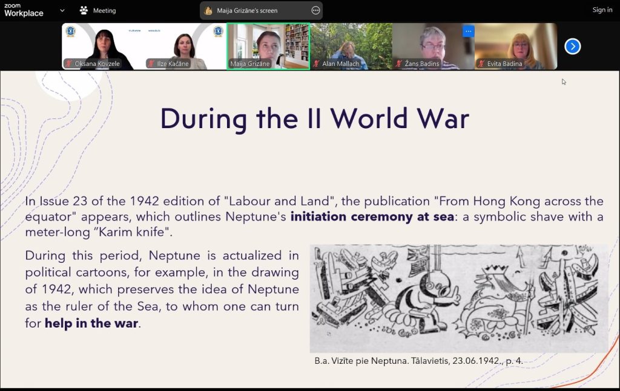Open the blue options button on Žans Badins' video
The height and width of the screenshot is (391, 620).
point(468,31)
